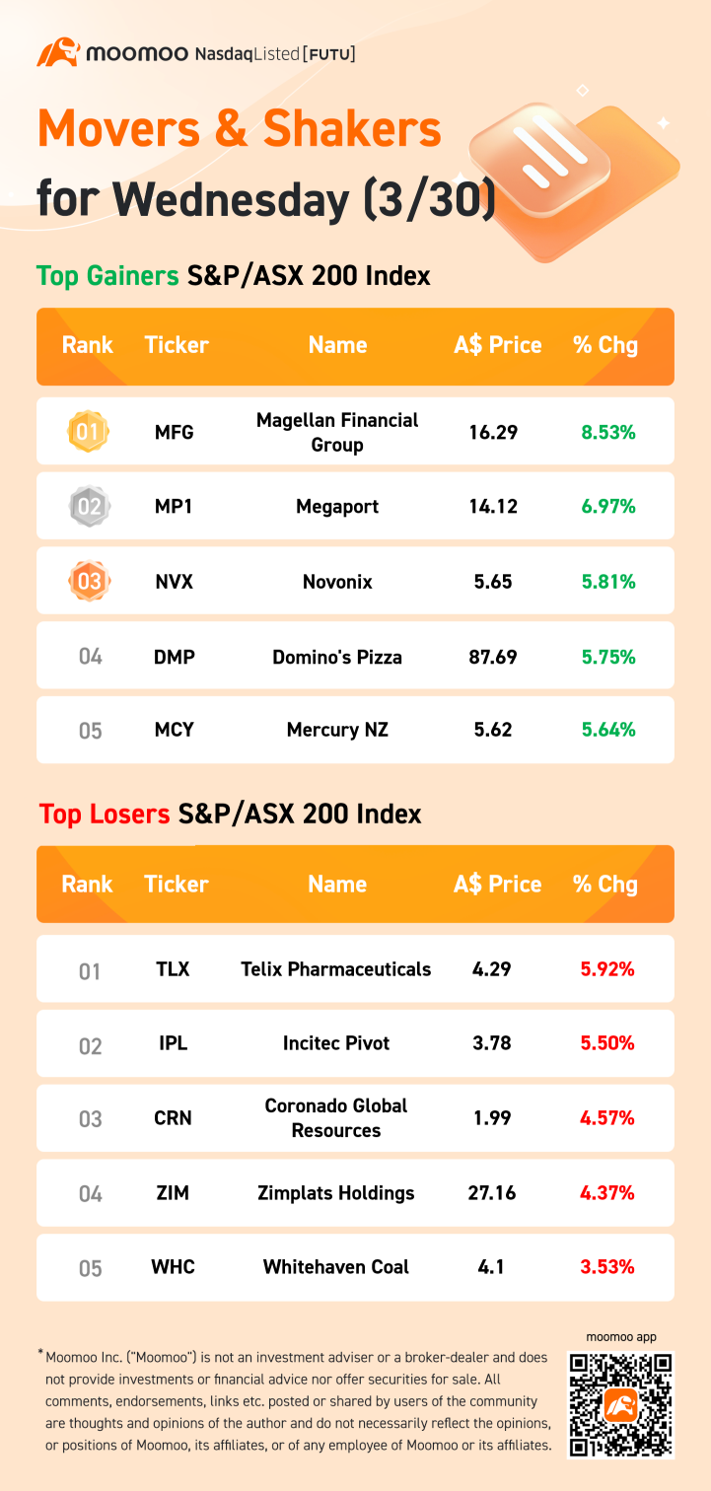Click the gold rank 01 medal badge
Screen dimensions: 711x1491
(x=89, y=431)
